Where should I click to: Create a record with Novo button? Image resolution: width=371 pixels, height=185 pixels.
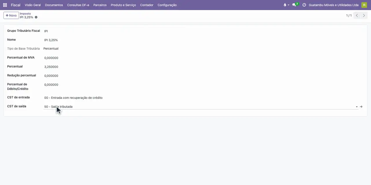coord(11,15)
